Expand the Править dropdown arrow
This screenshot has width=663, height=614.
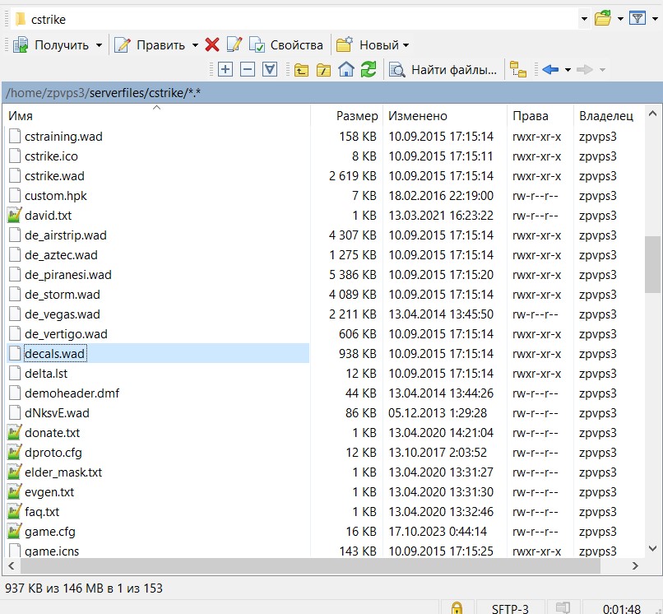pyautogui.click(x=195, y=45)
